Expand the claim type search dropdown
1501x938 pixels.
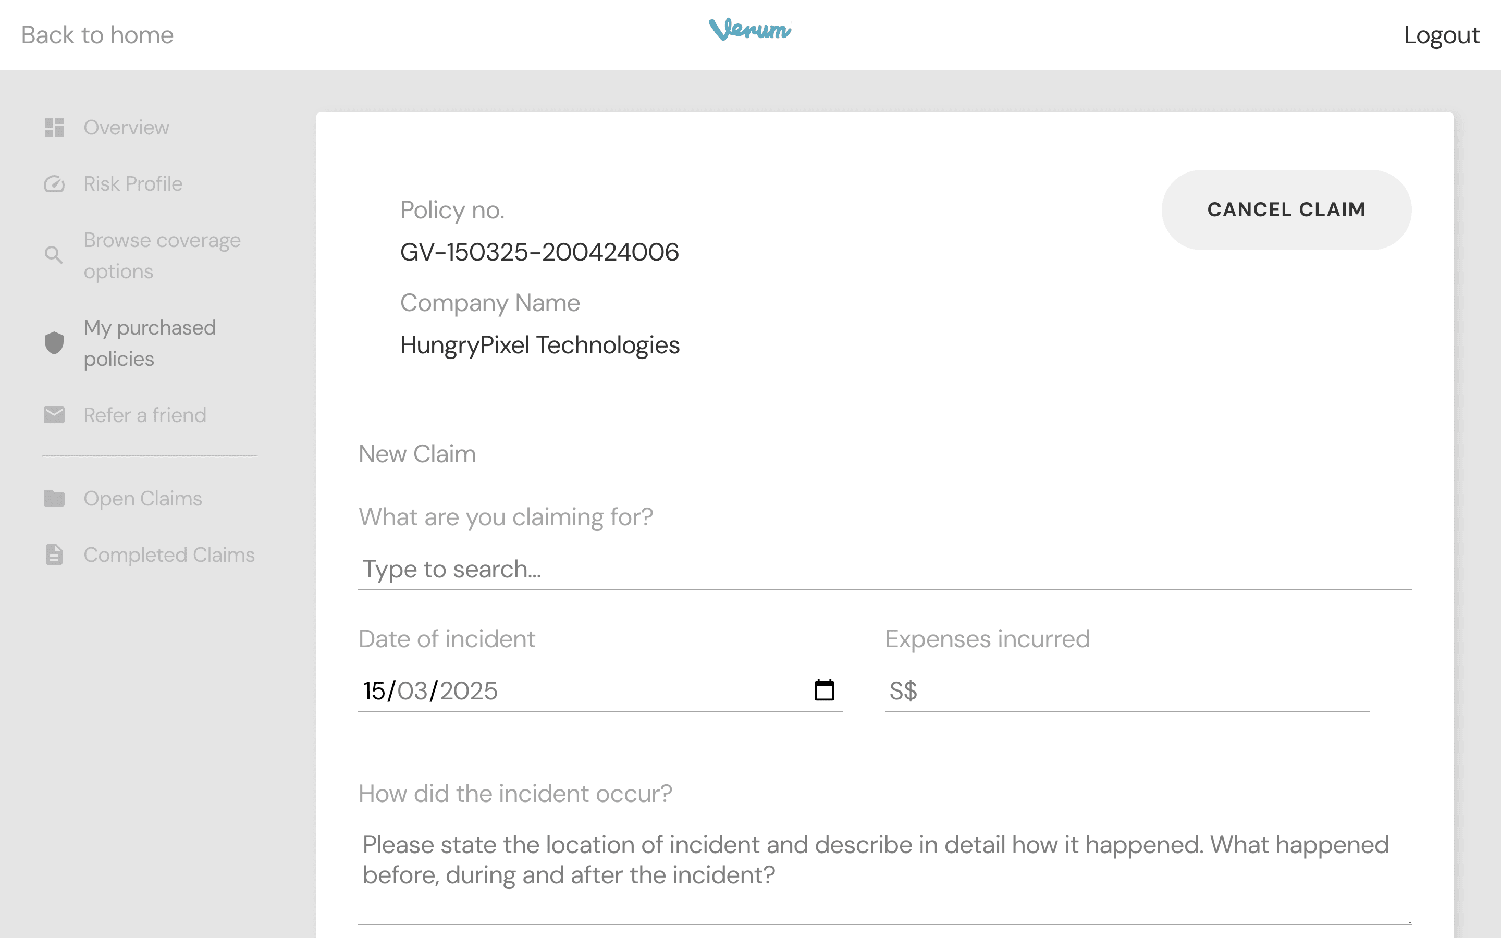[884, 569]
